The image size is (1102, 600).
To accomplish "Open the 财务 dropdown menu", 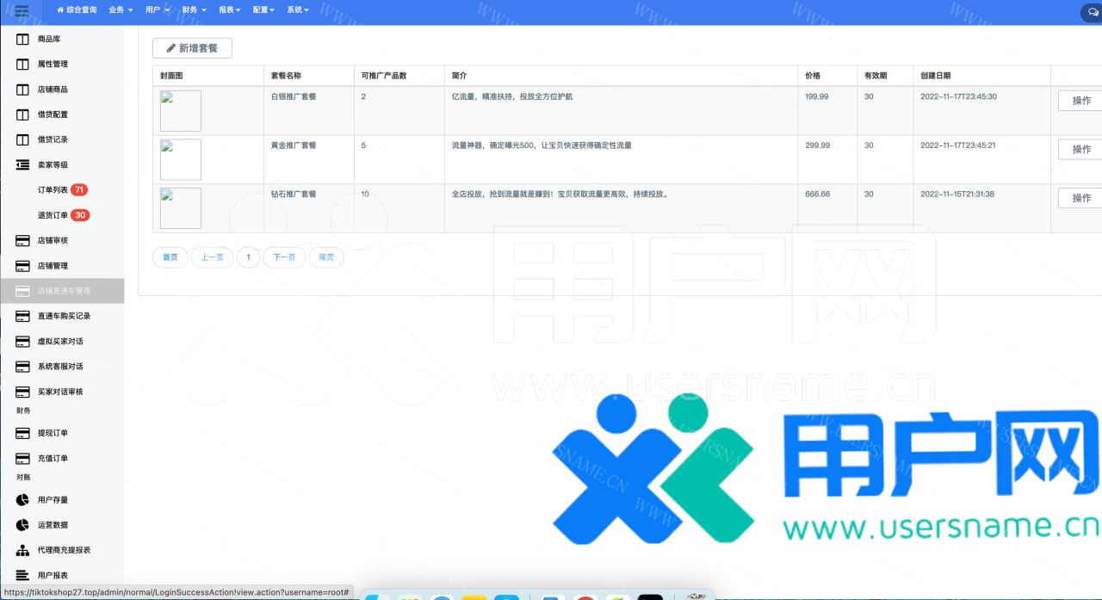I will 194,10.
